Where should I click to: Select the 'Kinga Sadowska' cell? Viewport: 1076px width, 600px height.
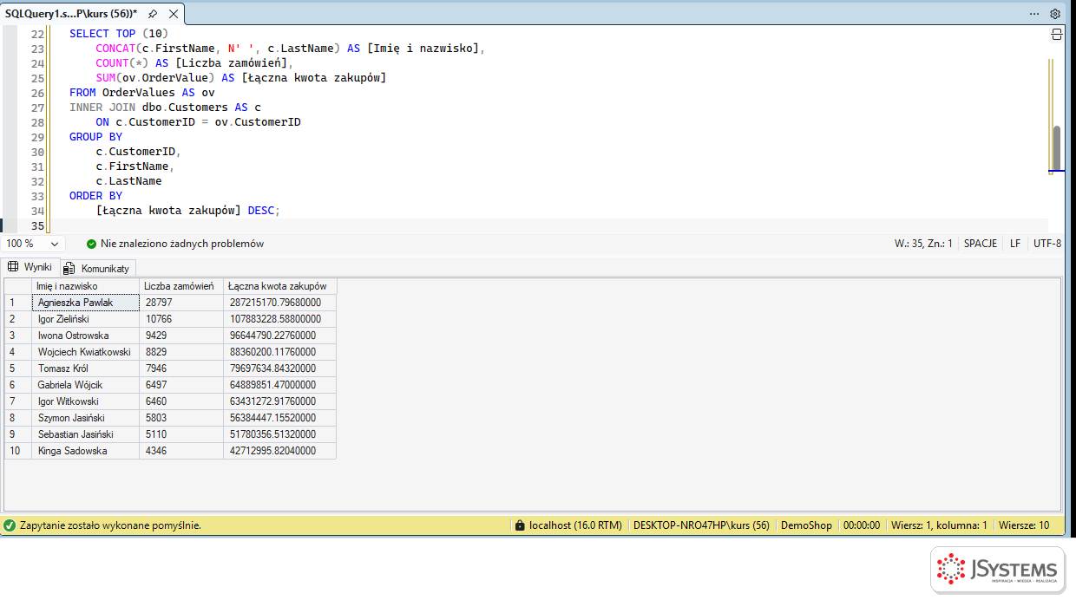coord(85,451)
